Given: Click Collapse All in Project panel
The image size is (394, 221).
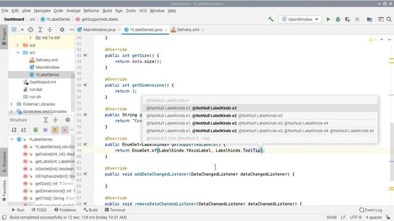Looking at the screenshot, I should coord(50,29).
